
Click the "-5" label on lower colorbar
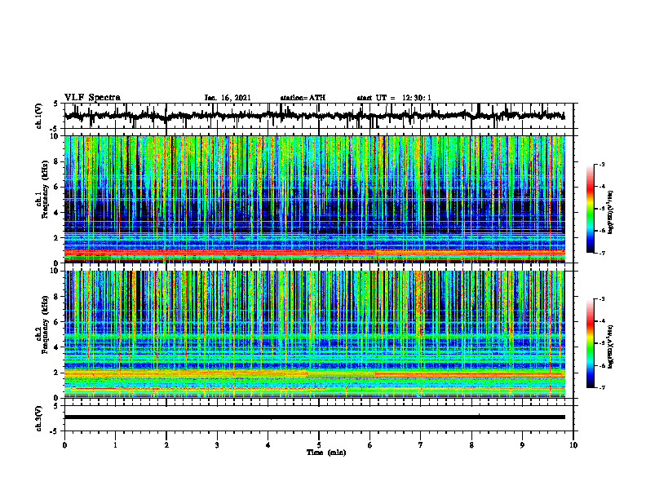(x=601, y=343)
